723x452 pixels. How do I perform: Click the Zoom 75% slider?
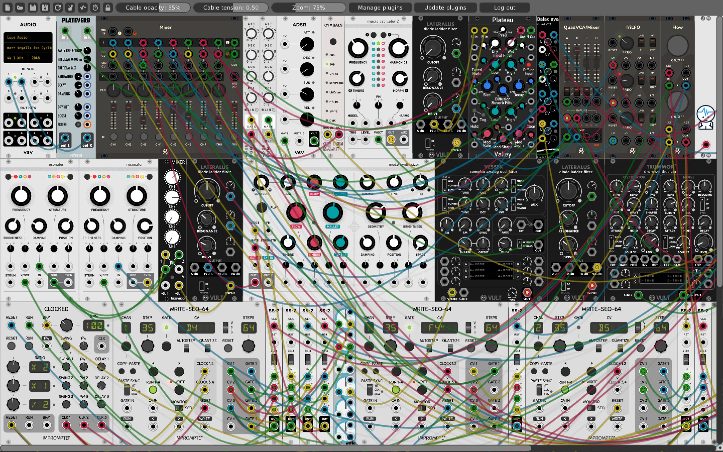(x=308, y=8)
